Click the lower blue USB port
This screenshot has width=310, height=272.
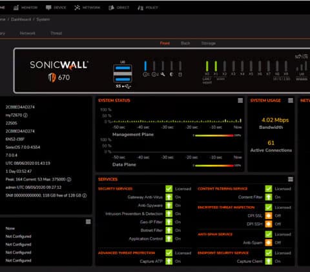[x=123, y=79]
